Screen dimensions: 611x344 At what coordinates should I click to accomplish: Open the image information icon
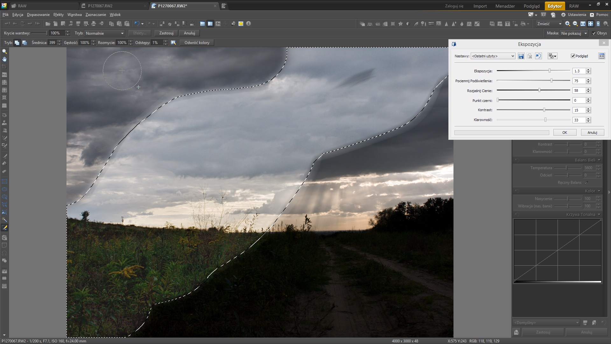[249, 24]
